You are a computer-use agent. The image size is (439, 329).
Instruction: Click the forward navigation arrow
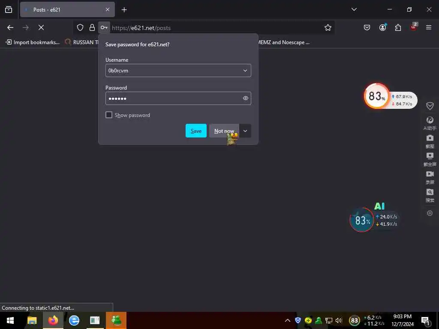(x=26, y=27)
